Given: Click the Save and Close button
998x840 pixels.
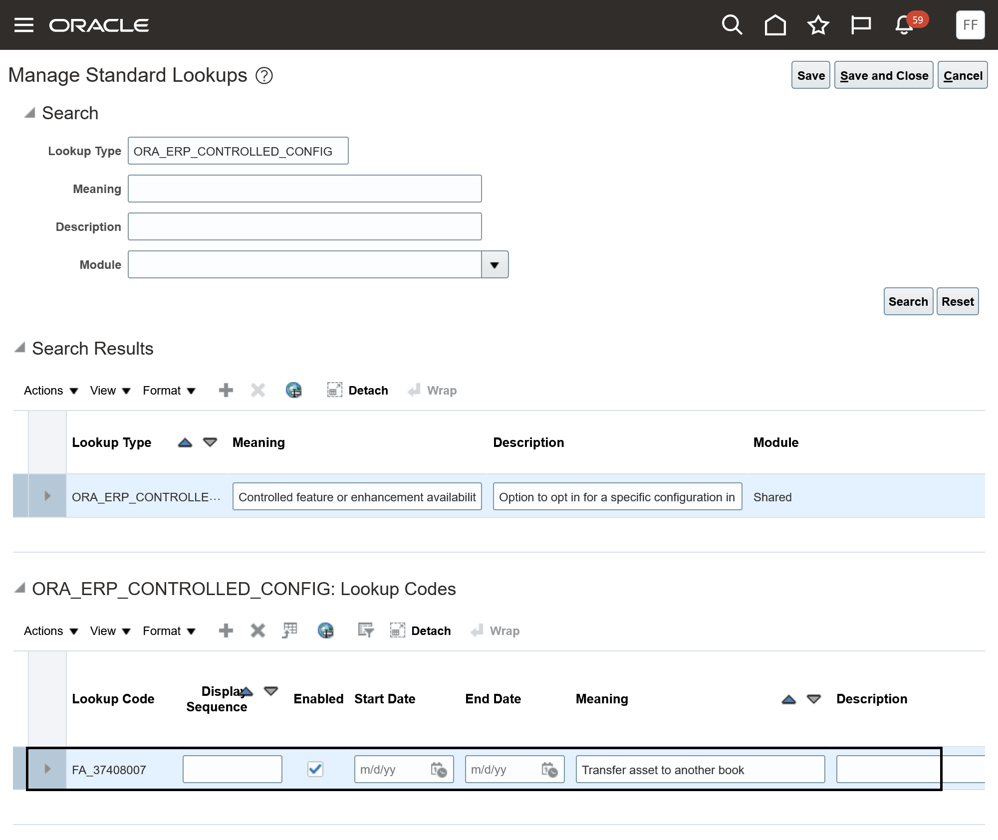Looking at the screenshot, I should [884, 75].
